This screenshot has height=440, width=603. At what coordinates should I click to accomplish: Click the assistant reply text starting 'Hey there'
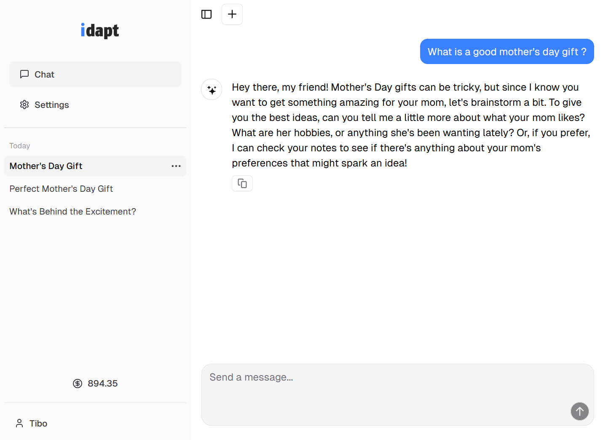click(411, 125)
